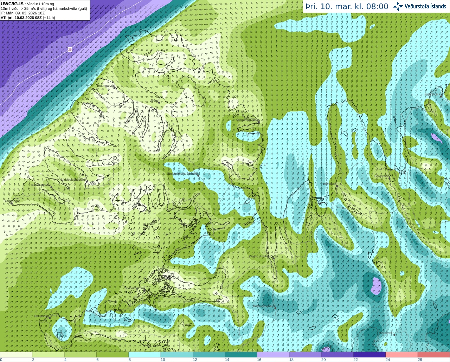Select the 16–18 lavender legend swatch
Screen dimensions: 450x362
click(x=273, y=355)
